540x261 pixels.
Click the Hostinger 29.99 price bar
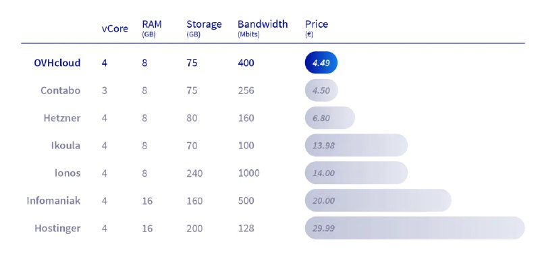[414, 228]
